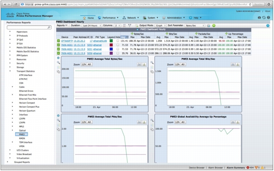Click the magnifier icon beside Bits/Sec chart
This screenshot has width=274, height=171.
(x=152, y=63)
